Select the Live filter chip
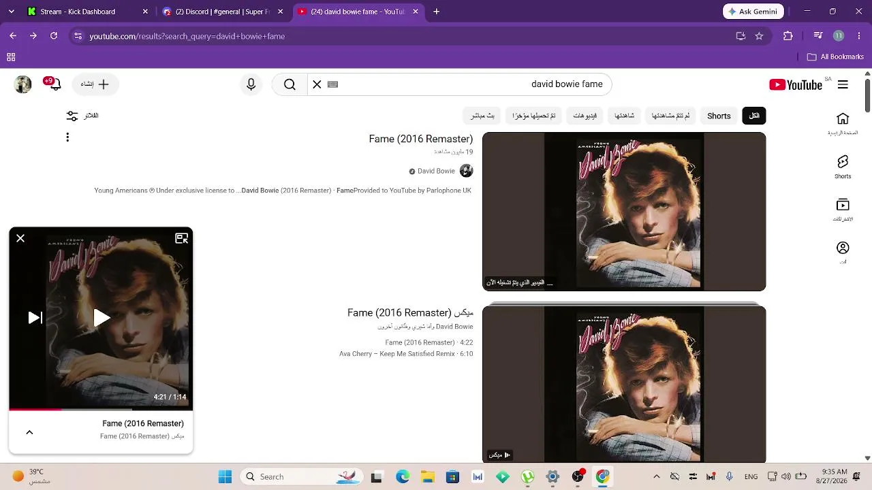 (x=482, y=116)
